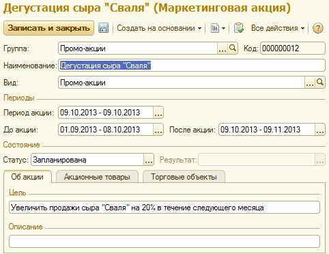Expand Создать на основании dropdown

(159, 28)
